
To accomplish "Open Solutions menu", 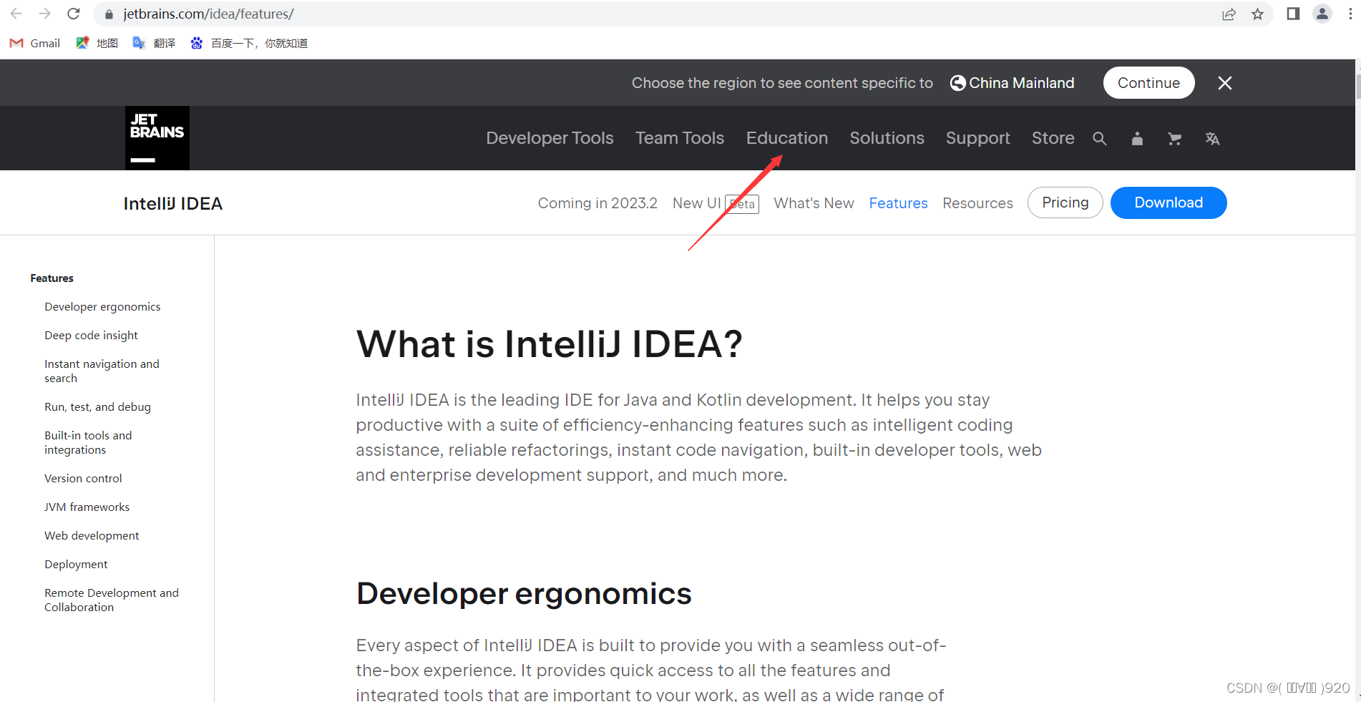I will 887,138.
